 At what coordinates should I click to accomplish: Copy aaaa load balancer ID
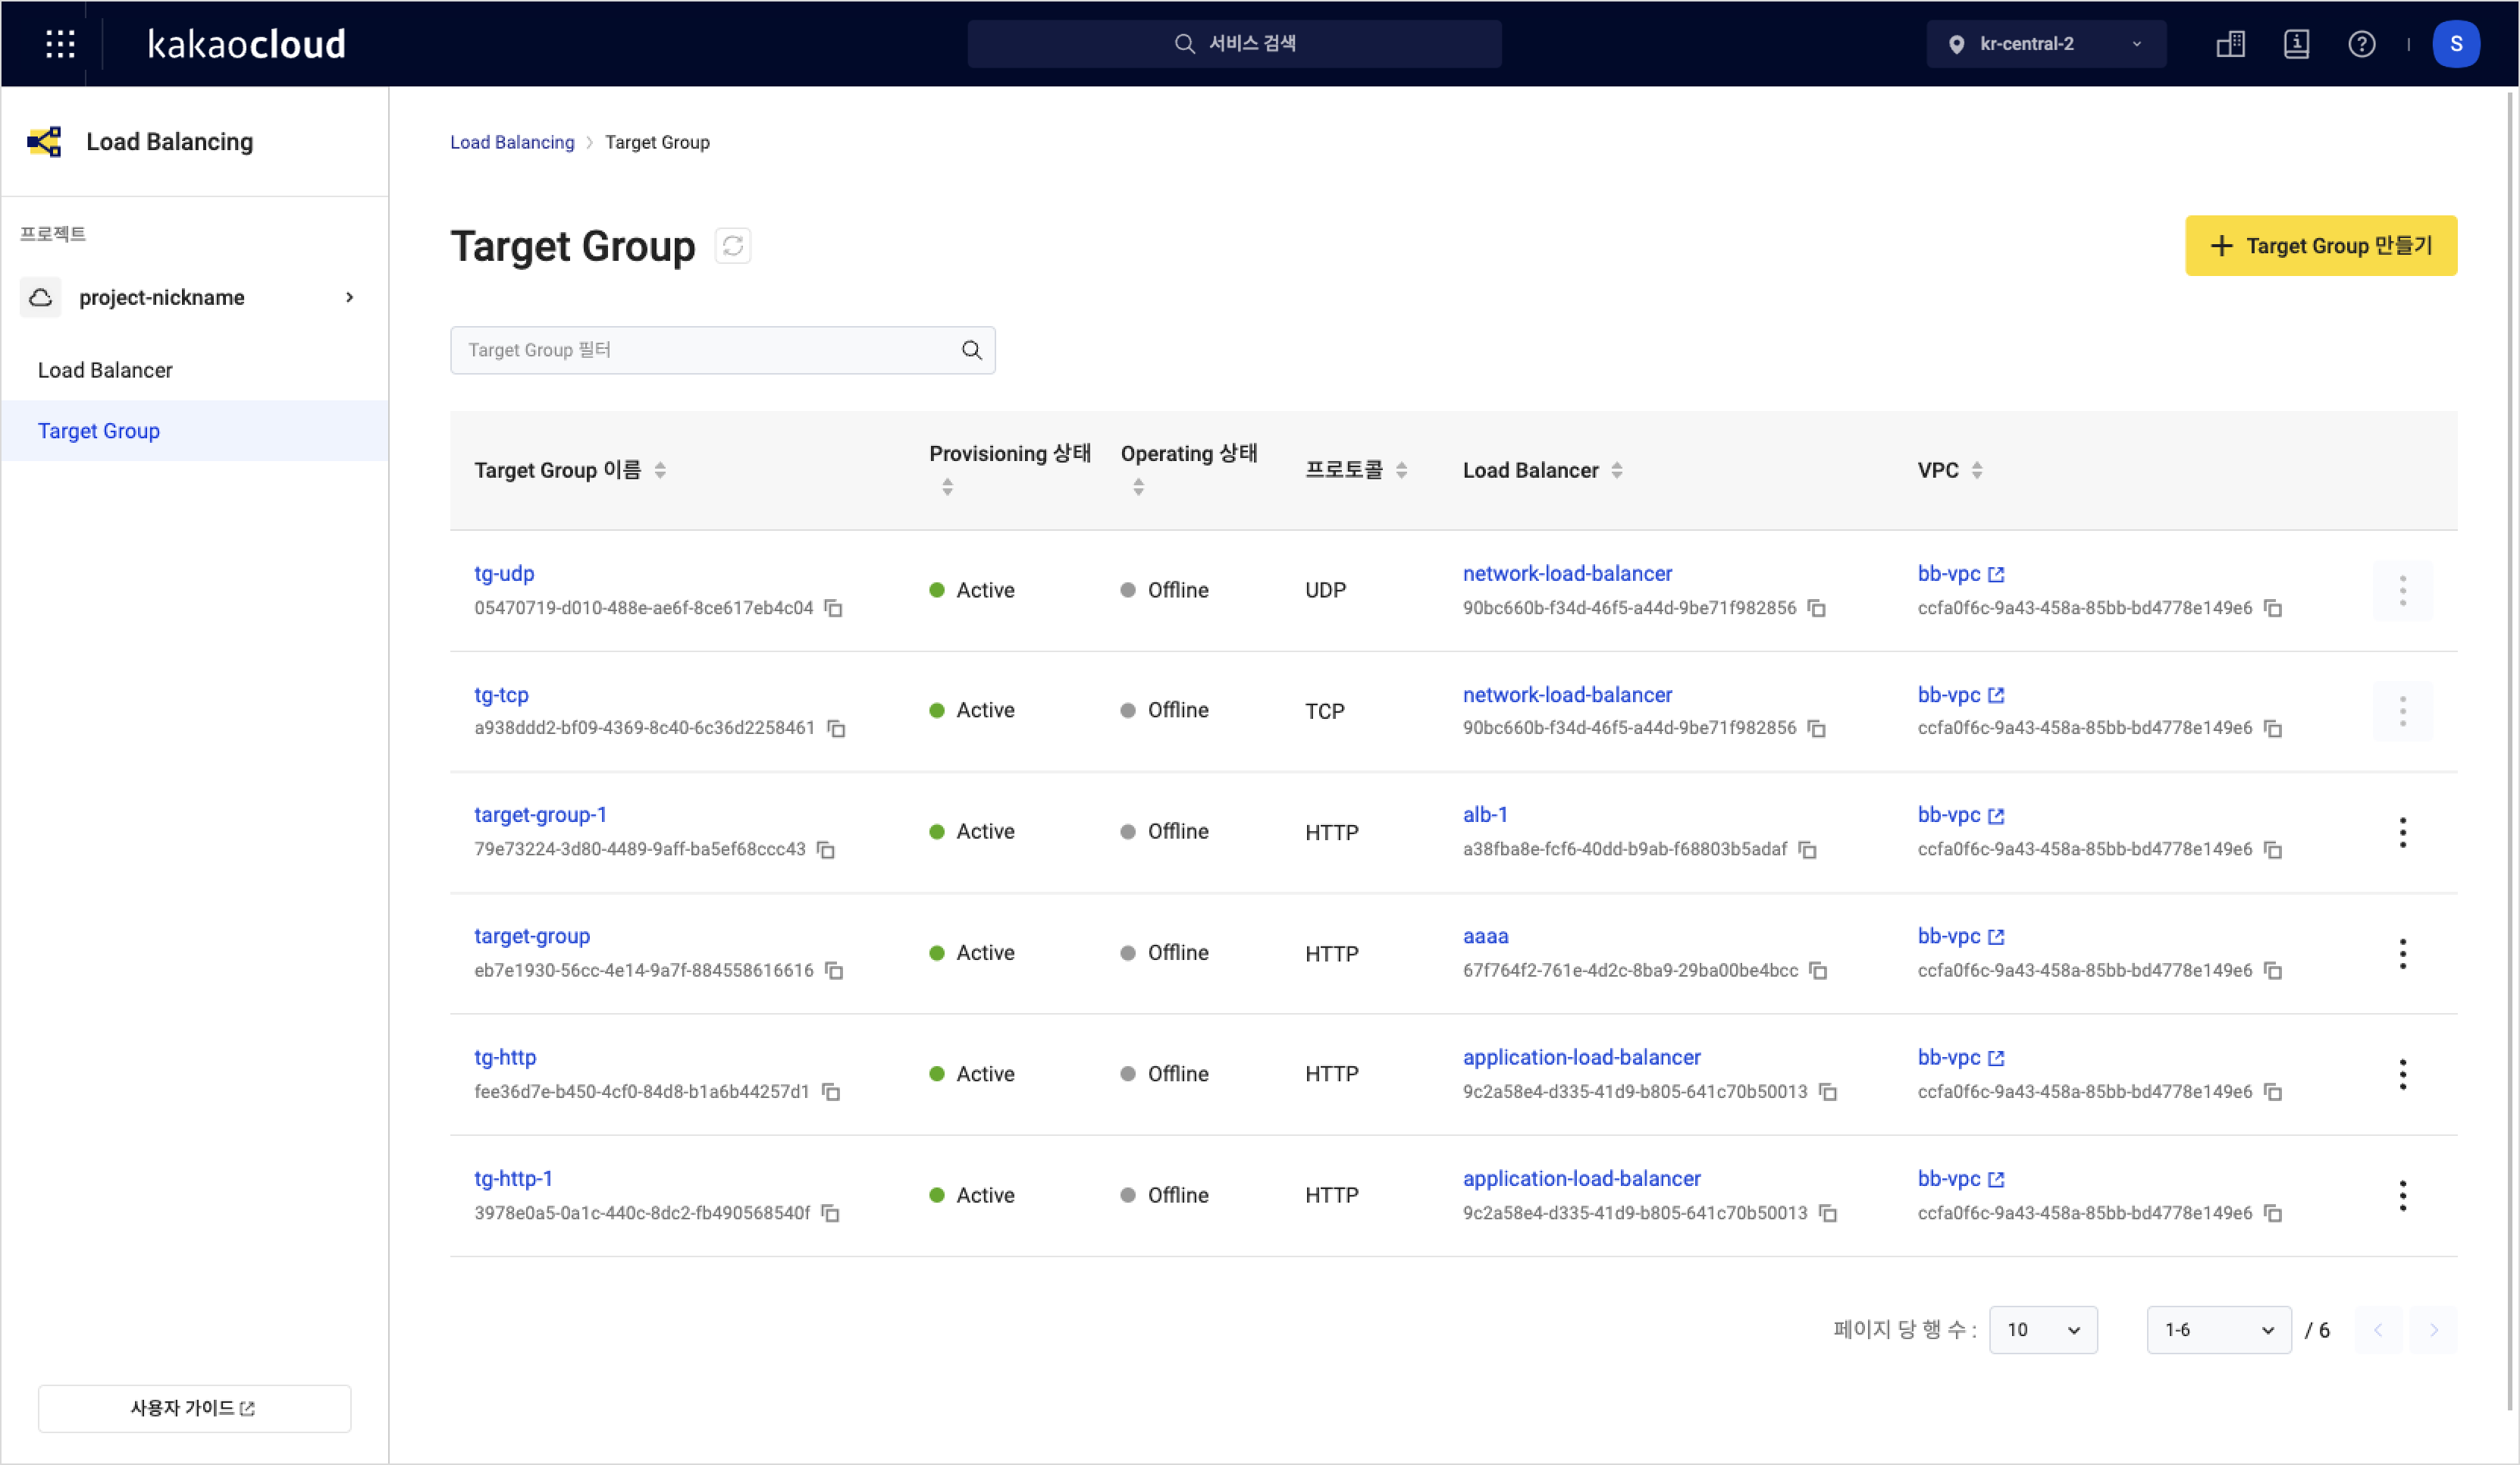coord(1818,970)
